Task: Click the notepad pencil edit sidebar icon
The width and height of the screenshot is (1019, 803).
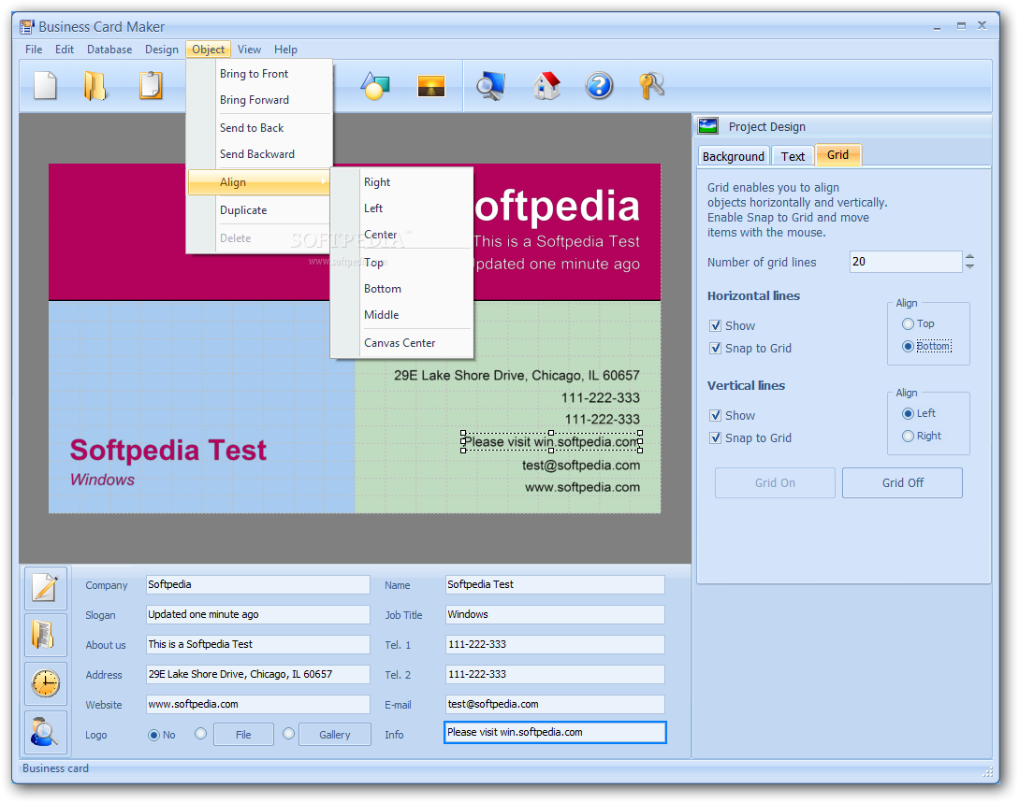Action: tap(46, 588)
